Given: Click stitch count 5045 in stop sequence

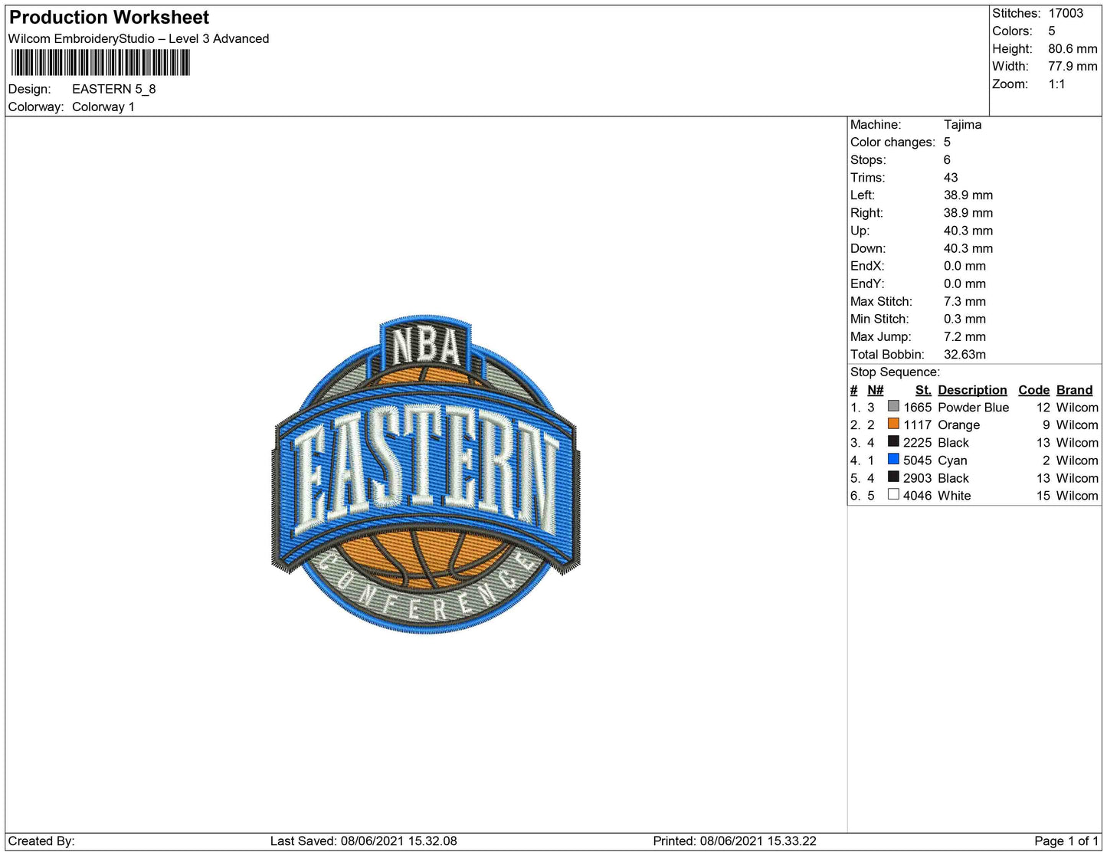Looking at the screenshot, I should tap(917, 460).
